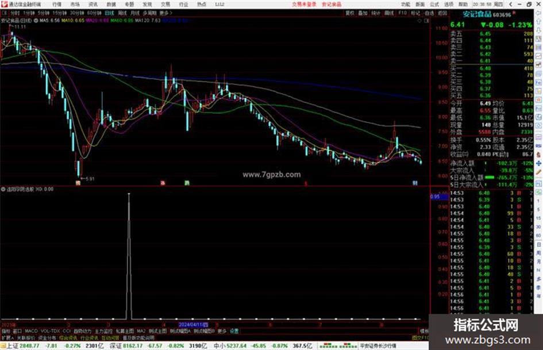Click the sidebar pencil drawing icon

pos(538,172)
